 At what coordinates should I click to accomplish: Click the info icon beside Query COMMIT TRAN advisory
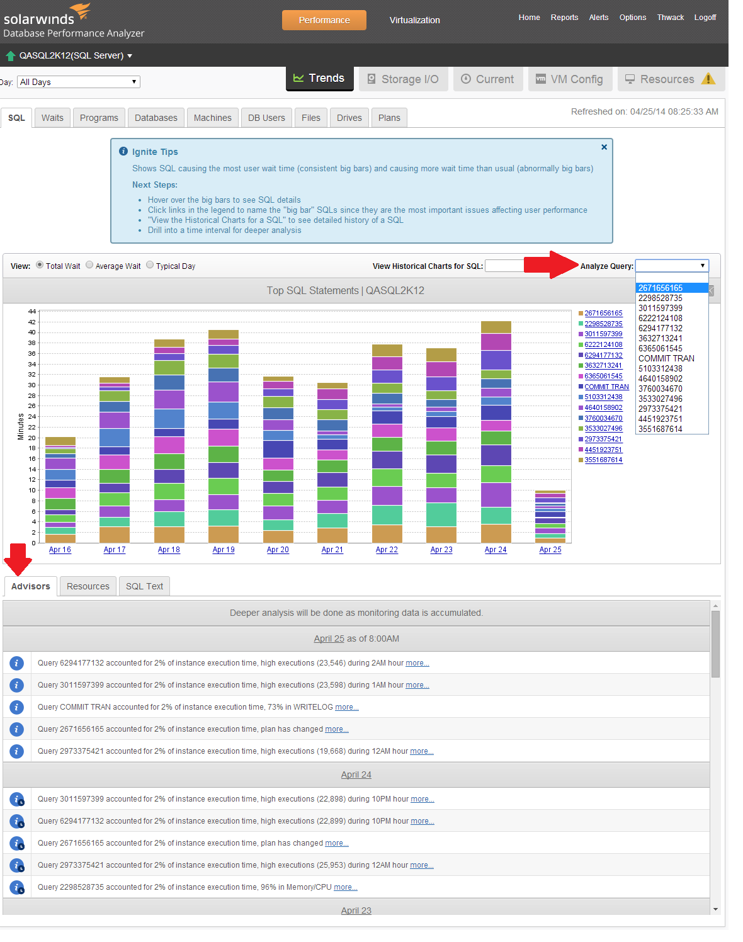tap(16, 706)
